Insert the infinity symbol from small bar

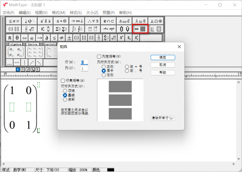point(25,38)
